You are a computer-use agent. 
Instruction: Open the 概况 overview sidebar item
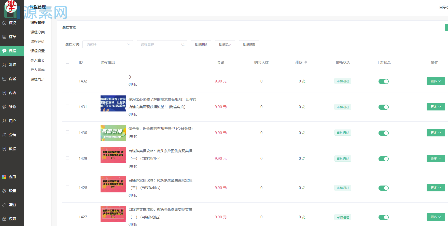coord(12,23)
